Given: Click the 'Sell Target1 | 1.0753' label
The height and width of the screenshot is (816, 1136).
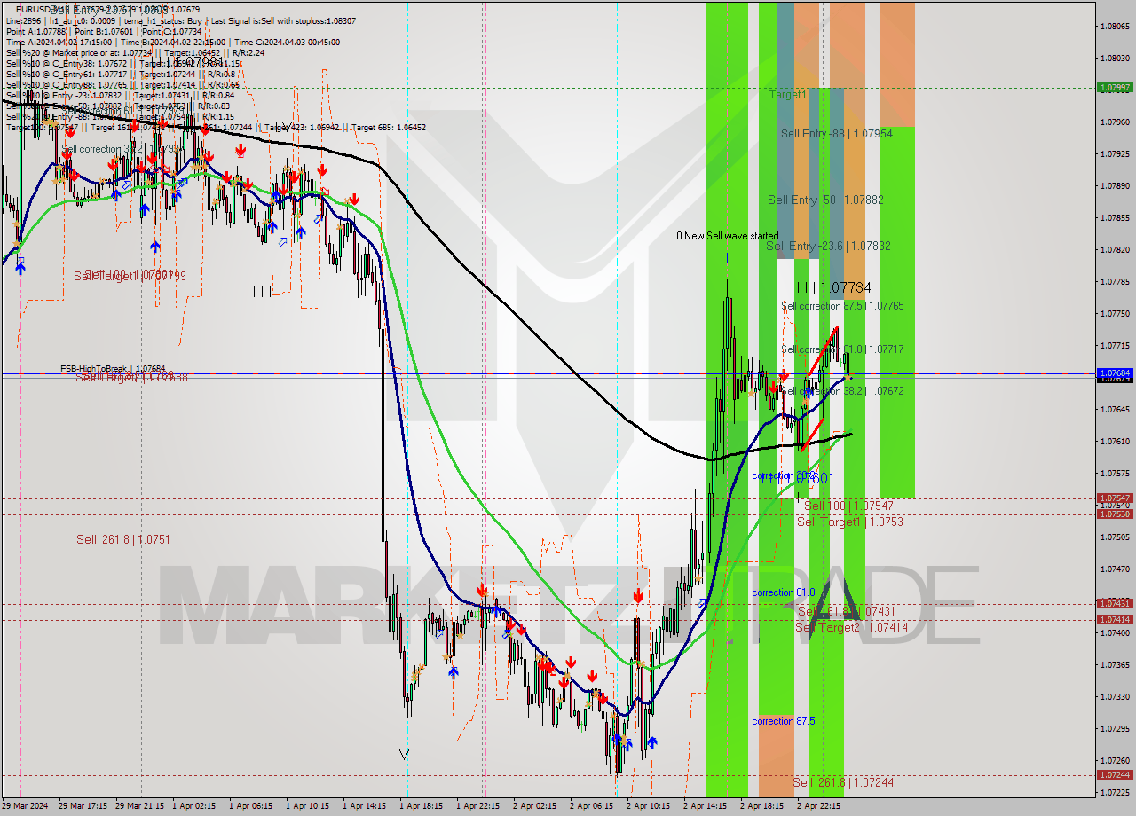Looking at the screenshot, I should tap(850, 522).
